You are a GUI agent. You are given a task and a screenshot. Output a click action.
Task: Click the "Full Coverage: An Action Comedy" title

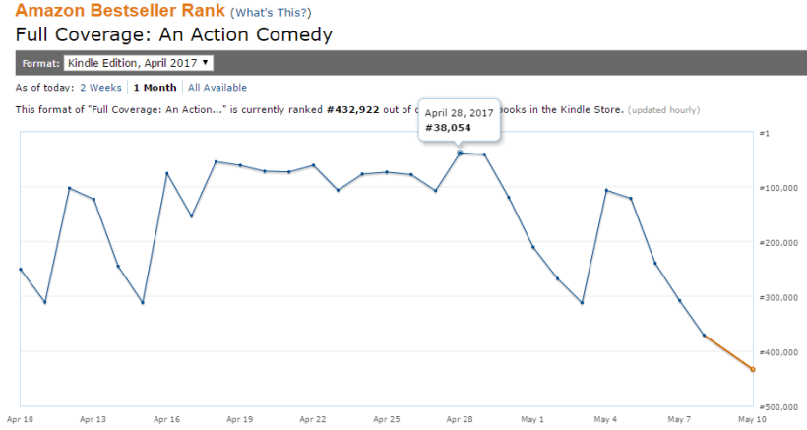pyautogui.click(x=174, y=35)
